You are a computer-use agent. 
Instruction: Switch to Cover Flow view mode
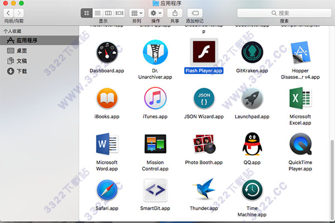119,13
